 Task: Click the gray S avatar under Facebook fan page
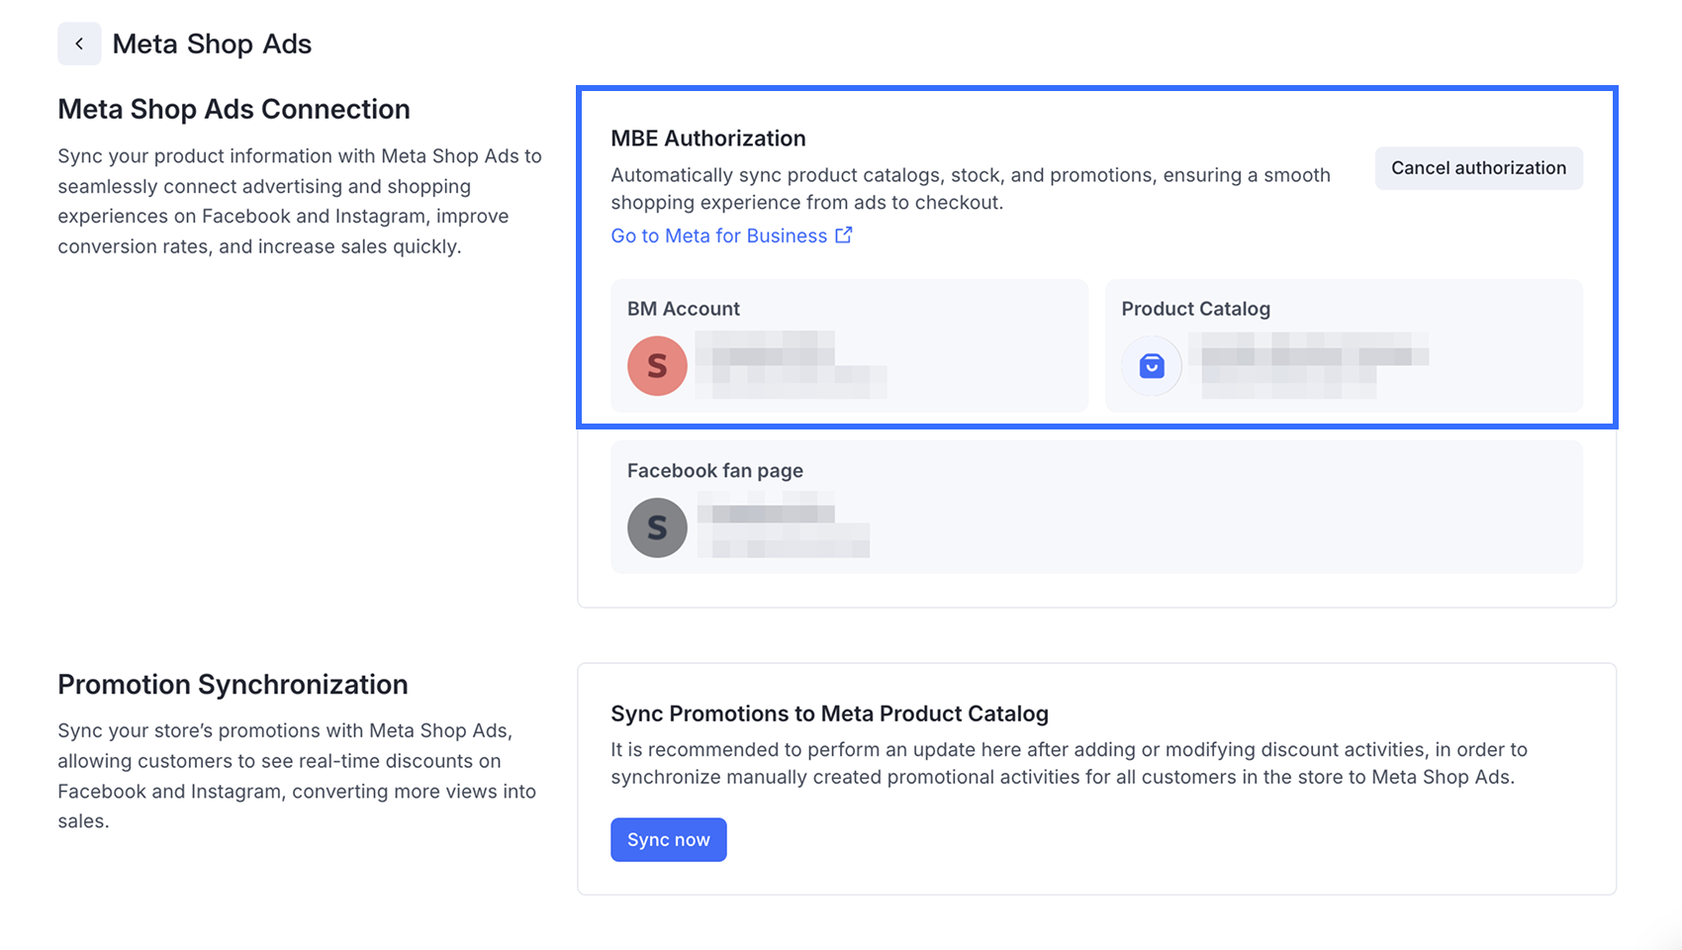coord(657,527)
